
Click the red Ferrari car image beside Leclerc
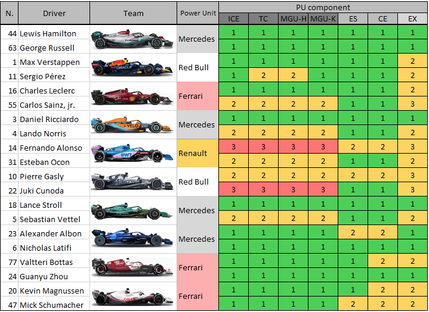click(x=133, y=97)
